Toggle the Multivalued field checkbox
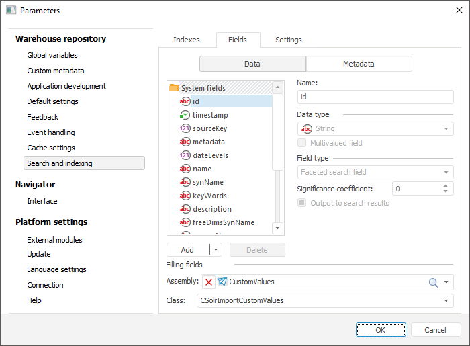The width and height of the screenshot is (470, 346). 302,143
